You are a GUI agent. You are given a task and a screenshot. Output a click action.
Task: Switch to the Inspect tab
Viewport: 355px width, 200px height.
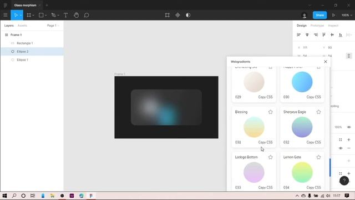(333, 26)
